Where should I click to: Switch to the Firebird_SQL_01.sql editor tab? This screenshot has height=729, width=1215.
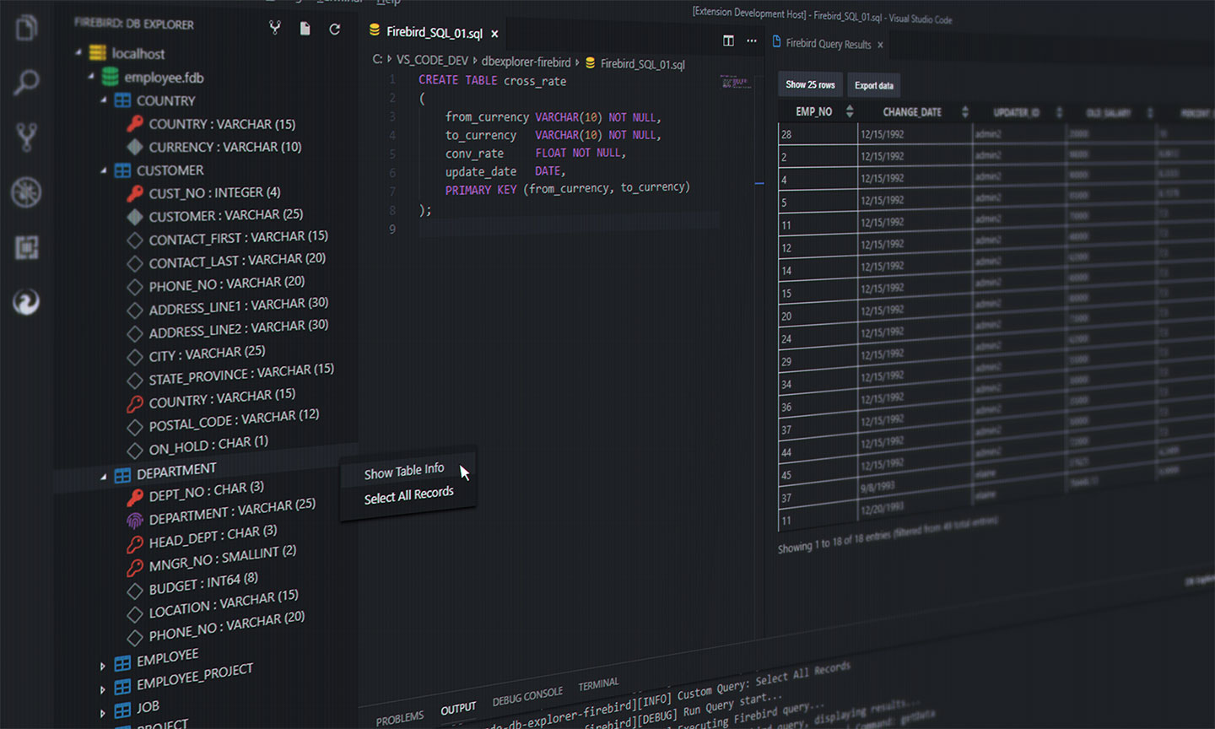[434, 33]
